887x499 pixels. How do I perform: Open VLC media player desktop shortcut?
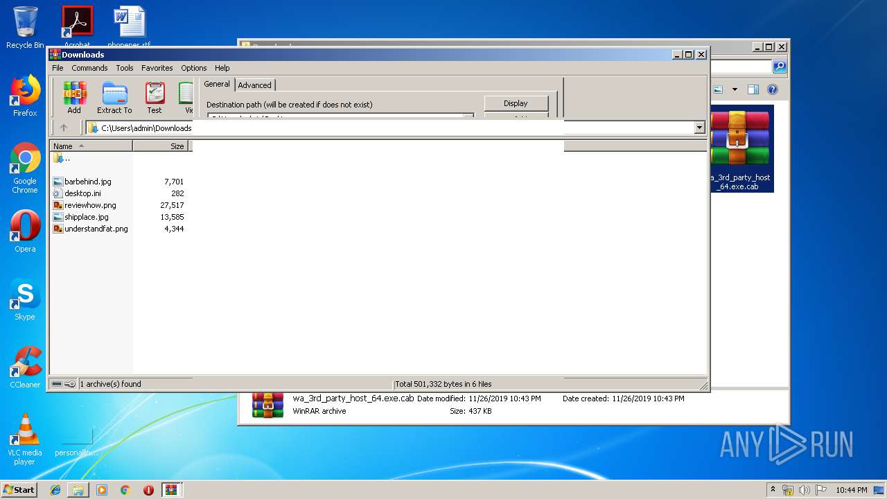pyautogui.click(x=25, y=439)
